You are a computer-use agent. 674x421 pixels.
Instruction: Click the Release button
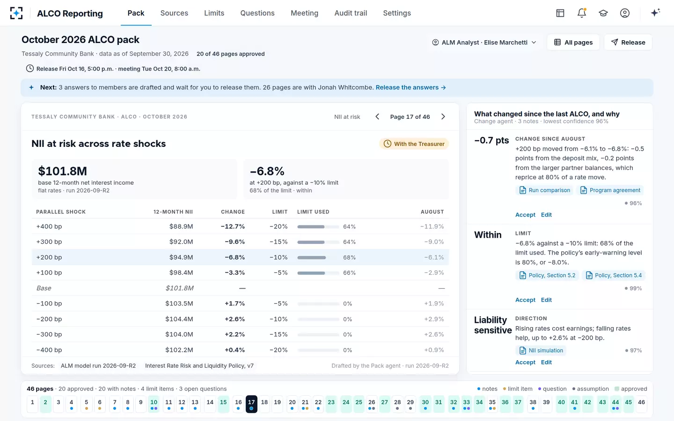(628, 43)
